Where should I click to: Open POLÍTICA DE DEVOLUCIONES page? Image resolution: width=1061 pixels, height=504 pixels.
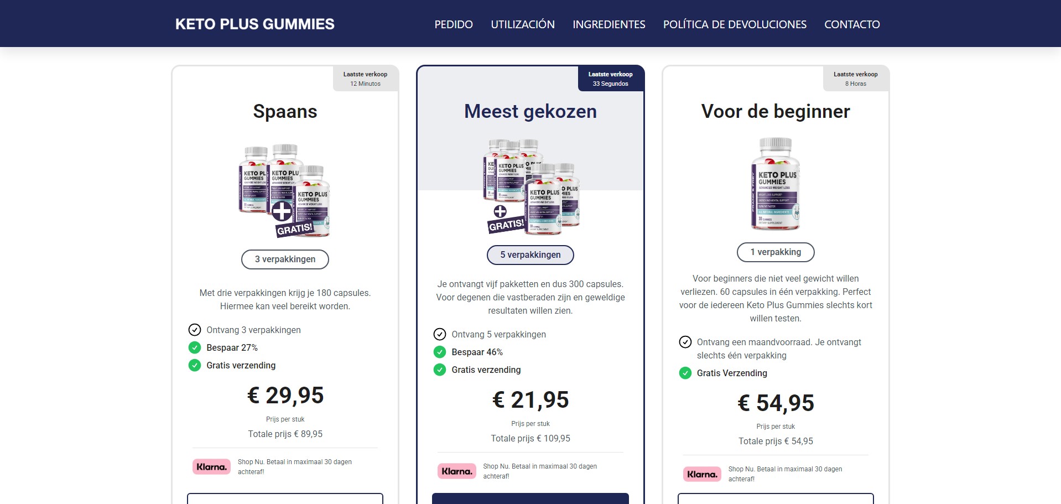[x=735, y=24]
